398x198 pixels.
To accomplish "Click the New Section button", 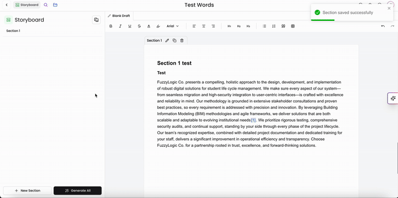I will tap(27, 191).
